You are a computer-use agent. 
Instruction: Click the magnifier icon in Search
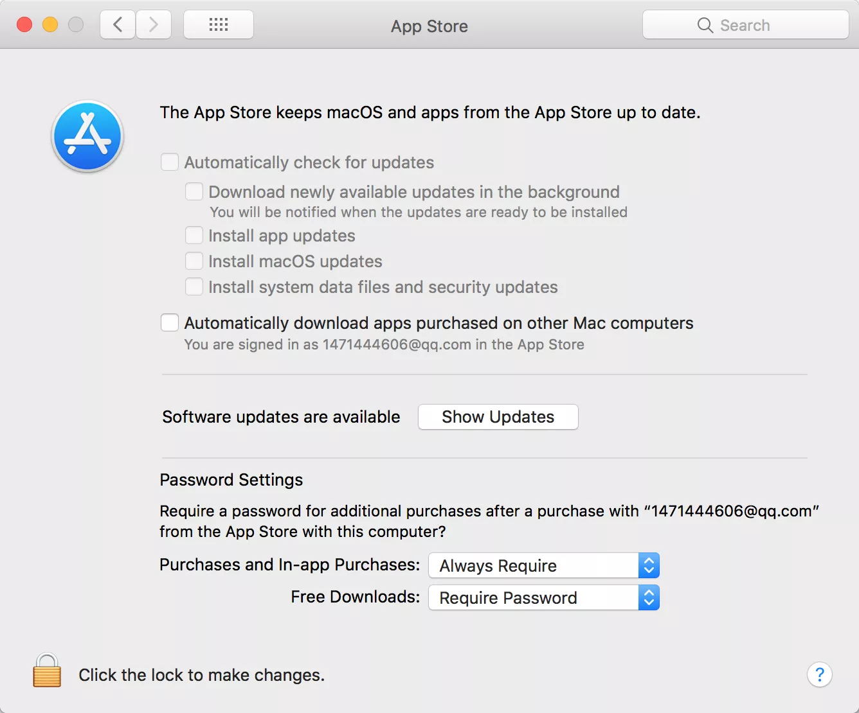(705, 25)
